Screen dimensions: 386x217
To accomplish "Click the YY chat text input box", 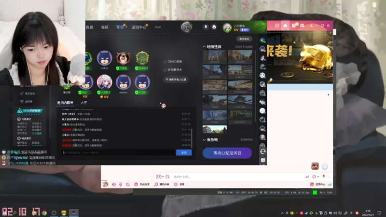I will [x=236, y=176].
